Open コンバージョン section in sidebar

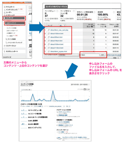11,46
